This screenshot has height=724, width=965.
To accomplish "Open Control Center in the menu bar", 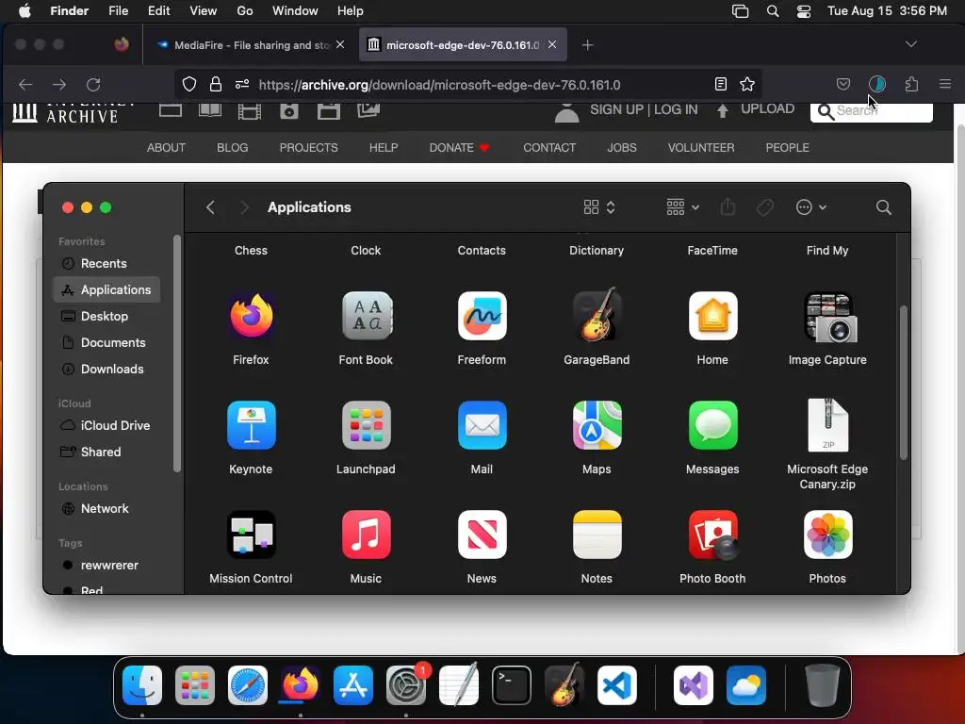I will point(803,11).
